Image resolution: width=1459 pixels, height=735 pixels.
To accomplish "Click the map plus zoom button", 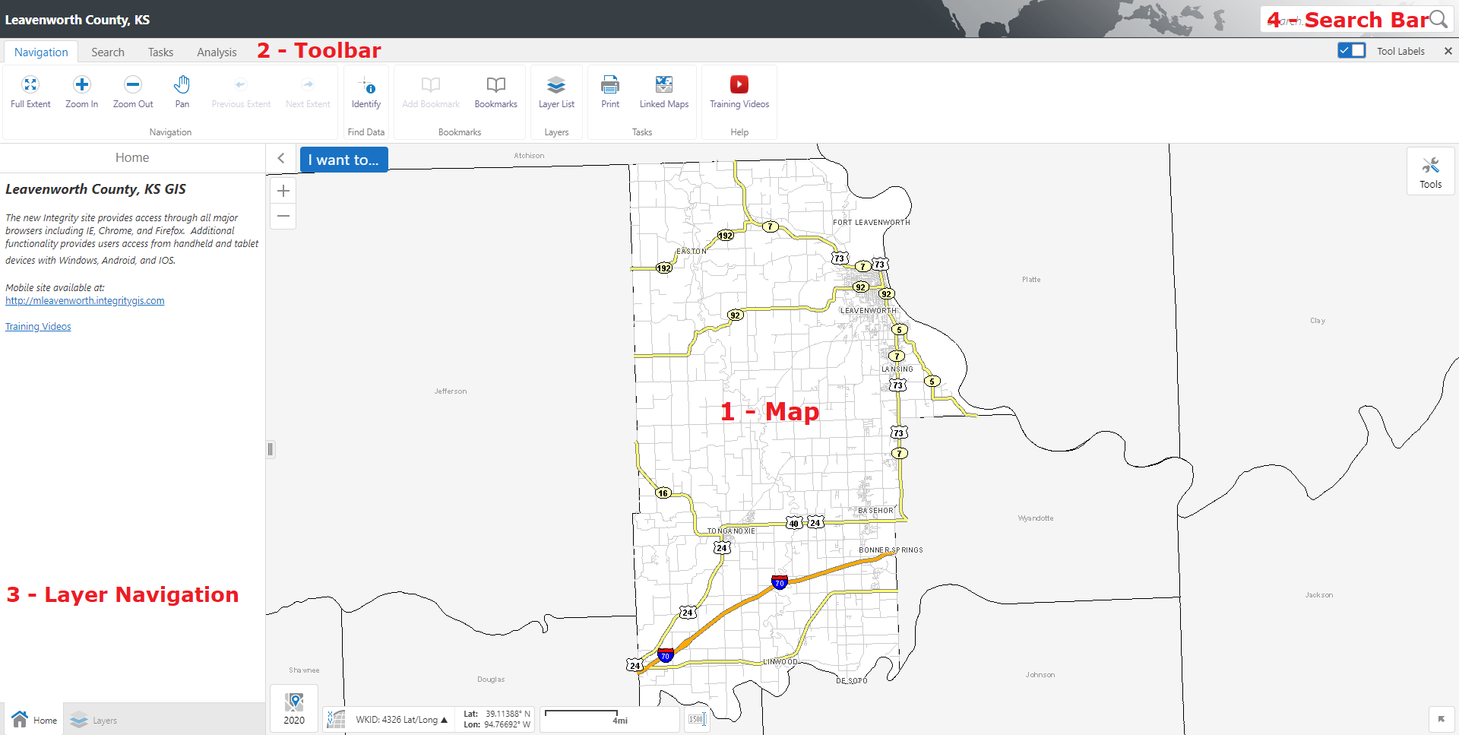I will (283, 191).
